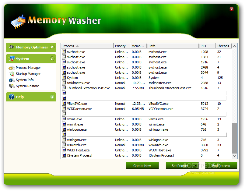Click icon of svchost.exe with PID 1916
This screenshot has height=191, width=245.
point(64,62)
